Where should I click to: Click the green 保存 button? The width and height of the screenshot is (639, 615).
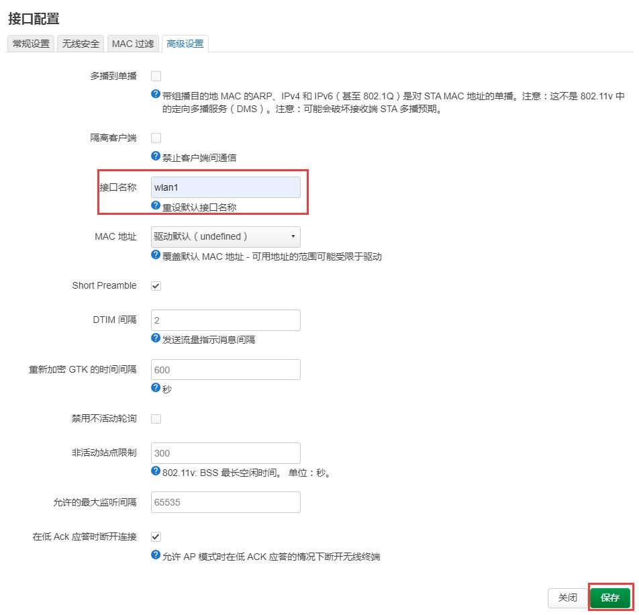coord(610,598)
